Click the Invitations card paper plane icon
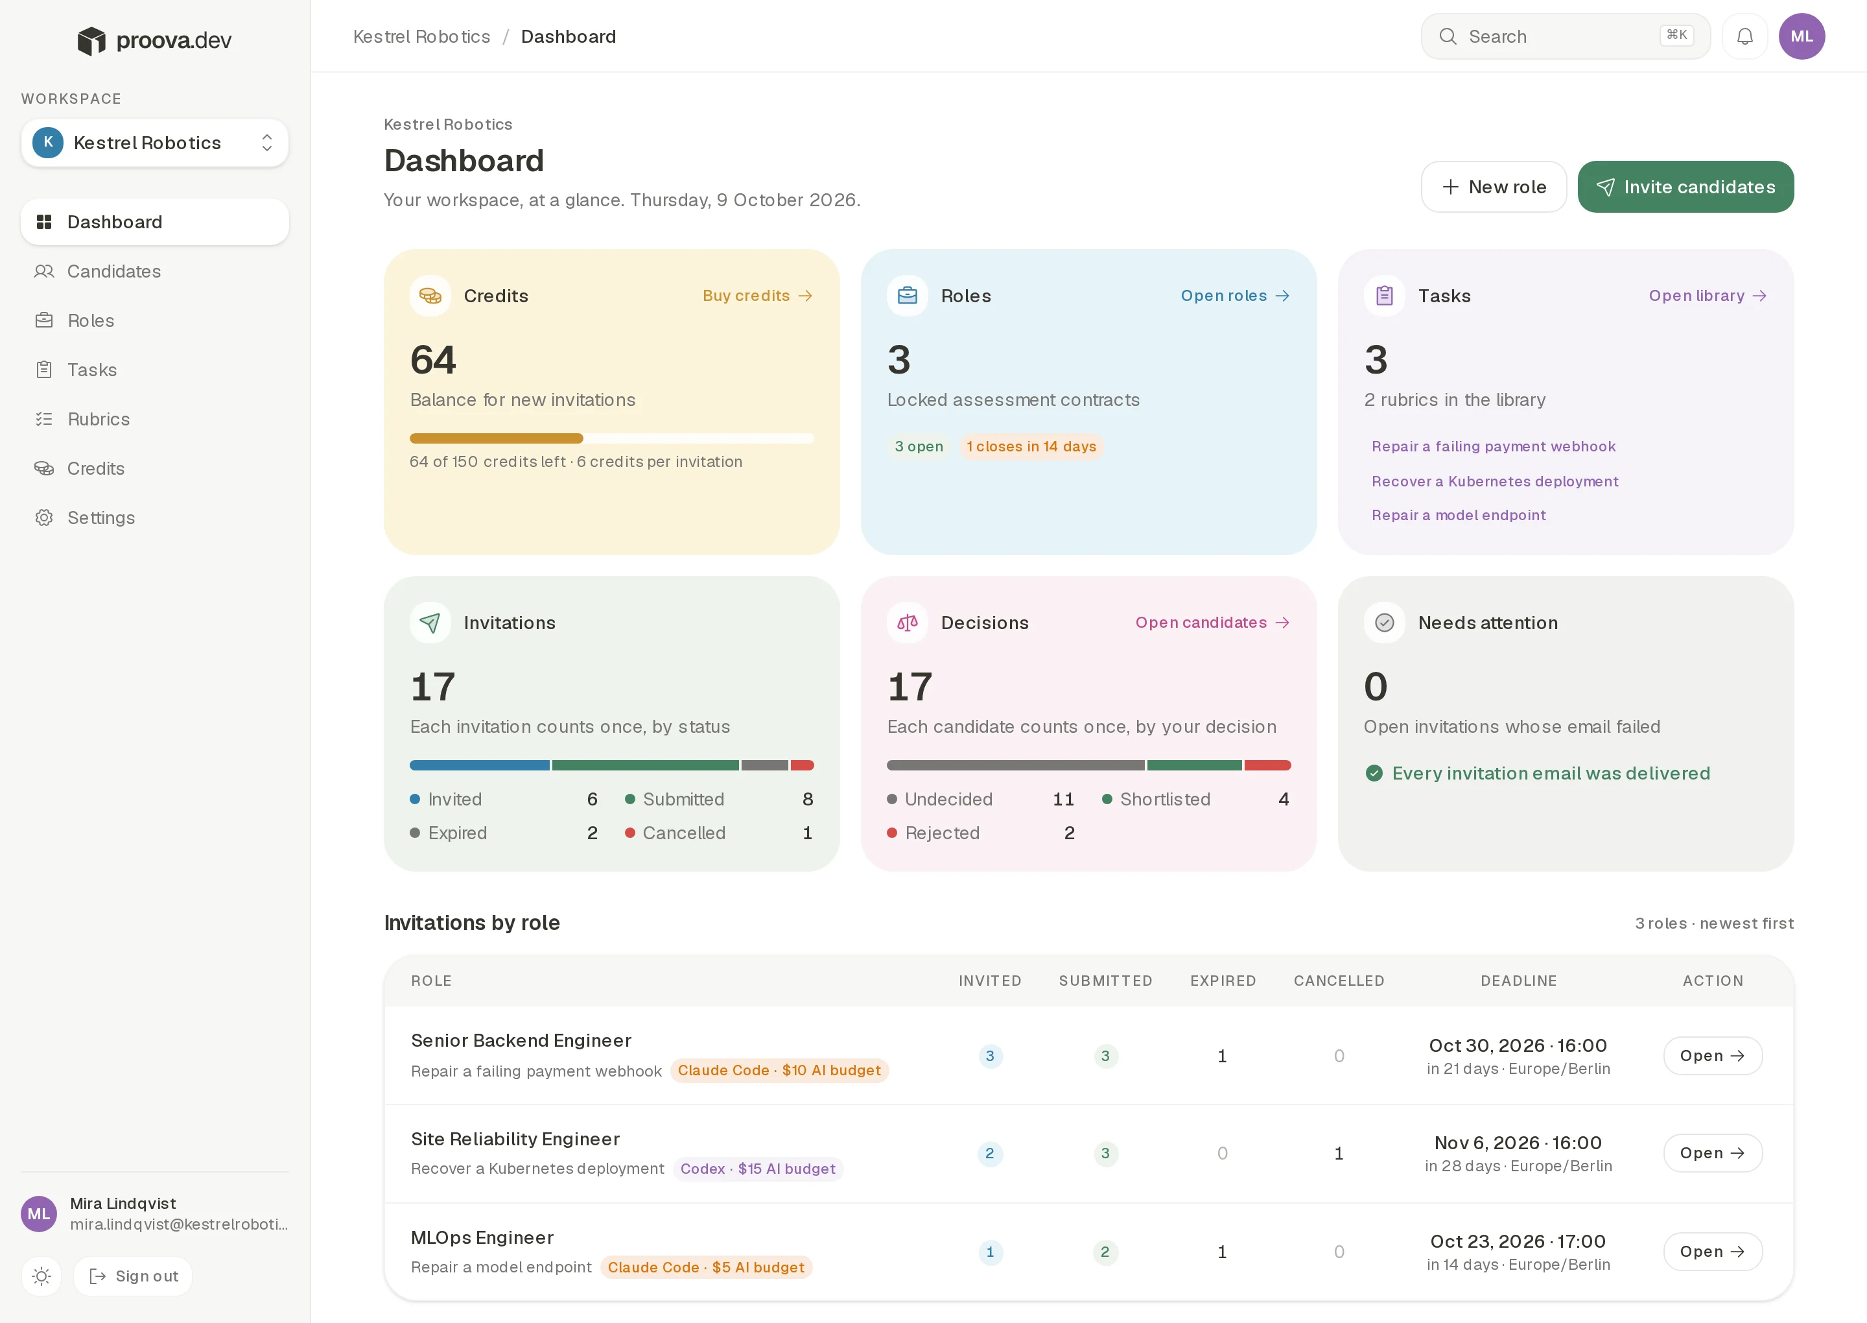1867x1323 pixels. point(430,623)
